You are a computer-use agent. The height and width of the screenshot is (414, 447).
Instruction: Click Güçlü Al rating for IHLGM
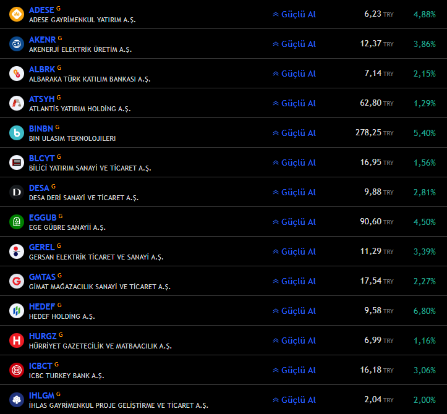[294, 399]
